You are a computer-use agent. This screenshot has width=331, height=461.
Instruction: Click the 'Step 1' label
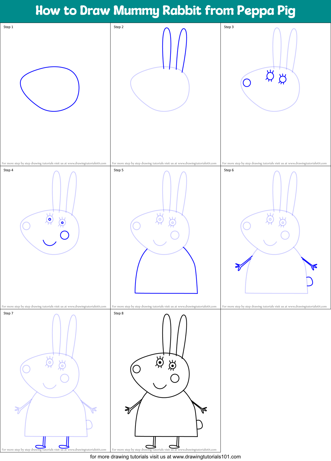tap(8, 27)
